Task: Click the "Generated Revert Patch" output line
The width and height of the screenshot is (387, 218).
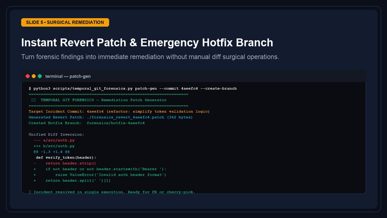Action: pos(111,117)
